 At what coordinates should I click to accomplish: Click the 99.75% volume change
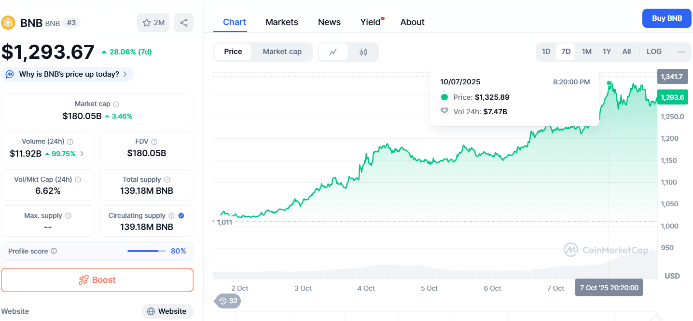60,154
